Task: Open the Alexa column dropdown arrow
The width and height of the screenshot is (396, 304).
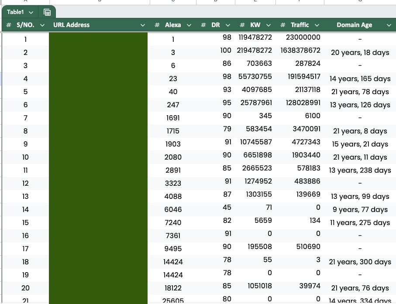Action: click(189, 25)
